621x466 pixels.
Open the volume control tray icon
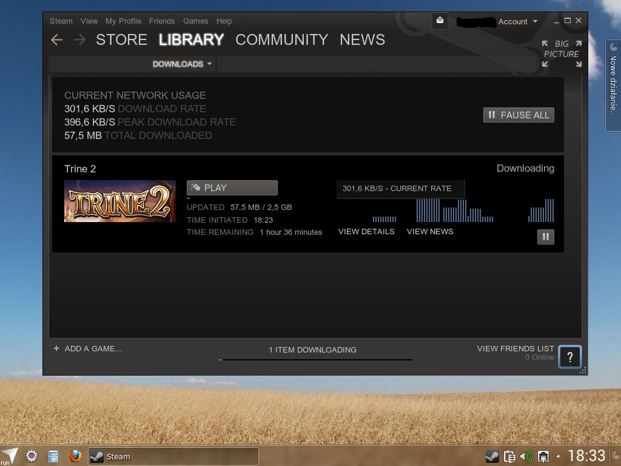click(526, 456)
